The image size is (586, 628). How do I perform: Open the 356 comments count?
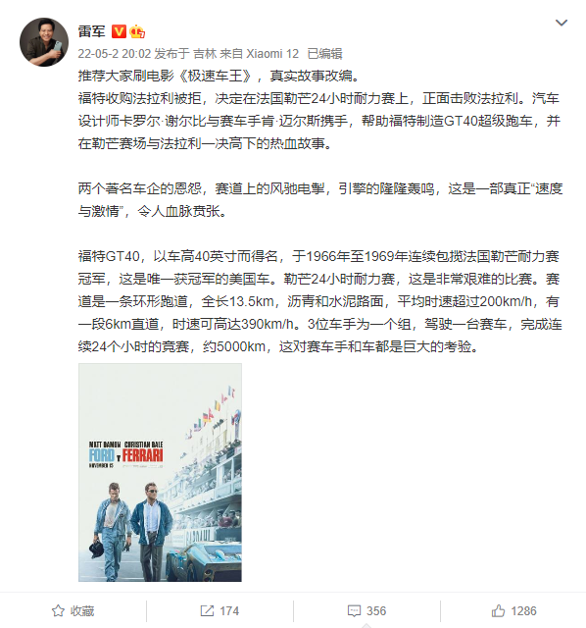tap(376, 611)
